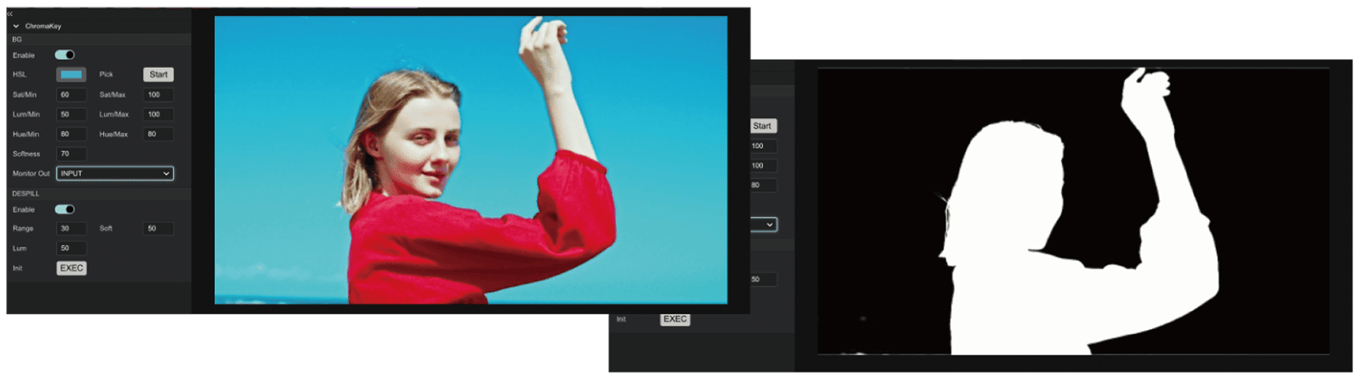Image resolution: width=1359 pixels, height=379 pixels.
Task: Select the Hue/Max input field
Action: click(x=158, y=135)
